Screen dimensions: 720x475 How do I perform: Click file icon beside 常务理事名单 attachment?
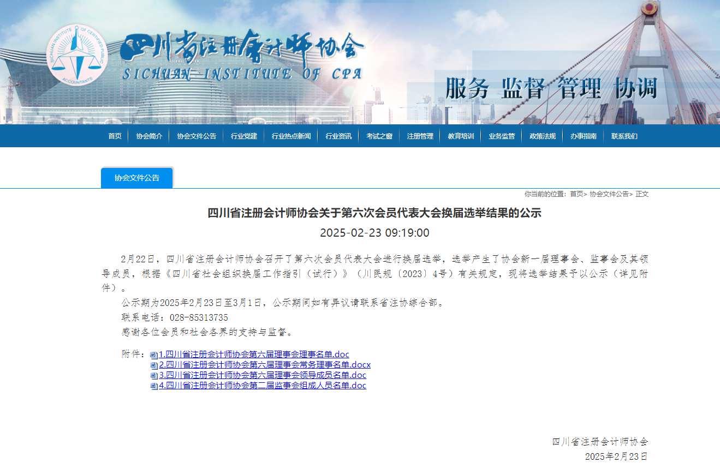[x=154, y=365]
